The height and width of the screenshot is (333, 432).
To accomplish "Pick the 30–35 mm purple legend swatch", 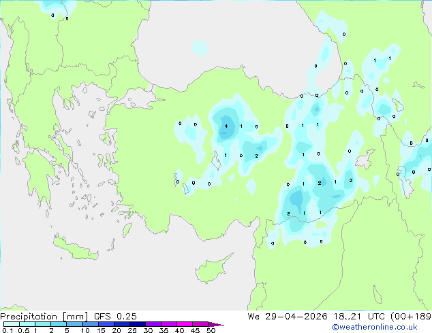I will [153, 324].
